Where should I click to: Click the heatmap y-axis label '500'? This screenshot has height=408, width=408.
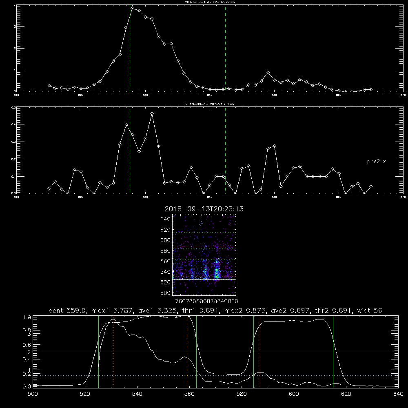166,293
